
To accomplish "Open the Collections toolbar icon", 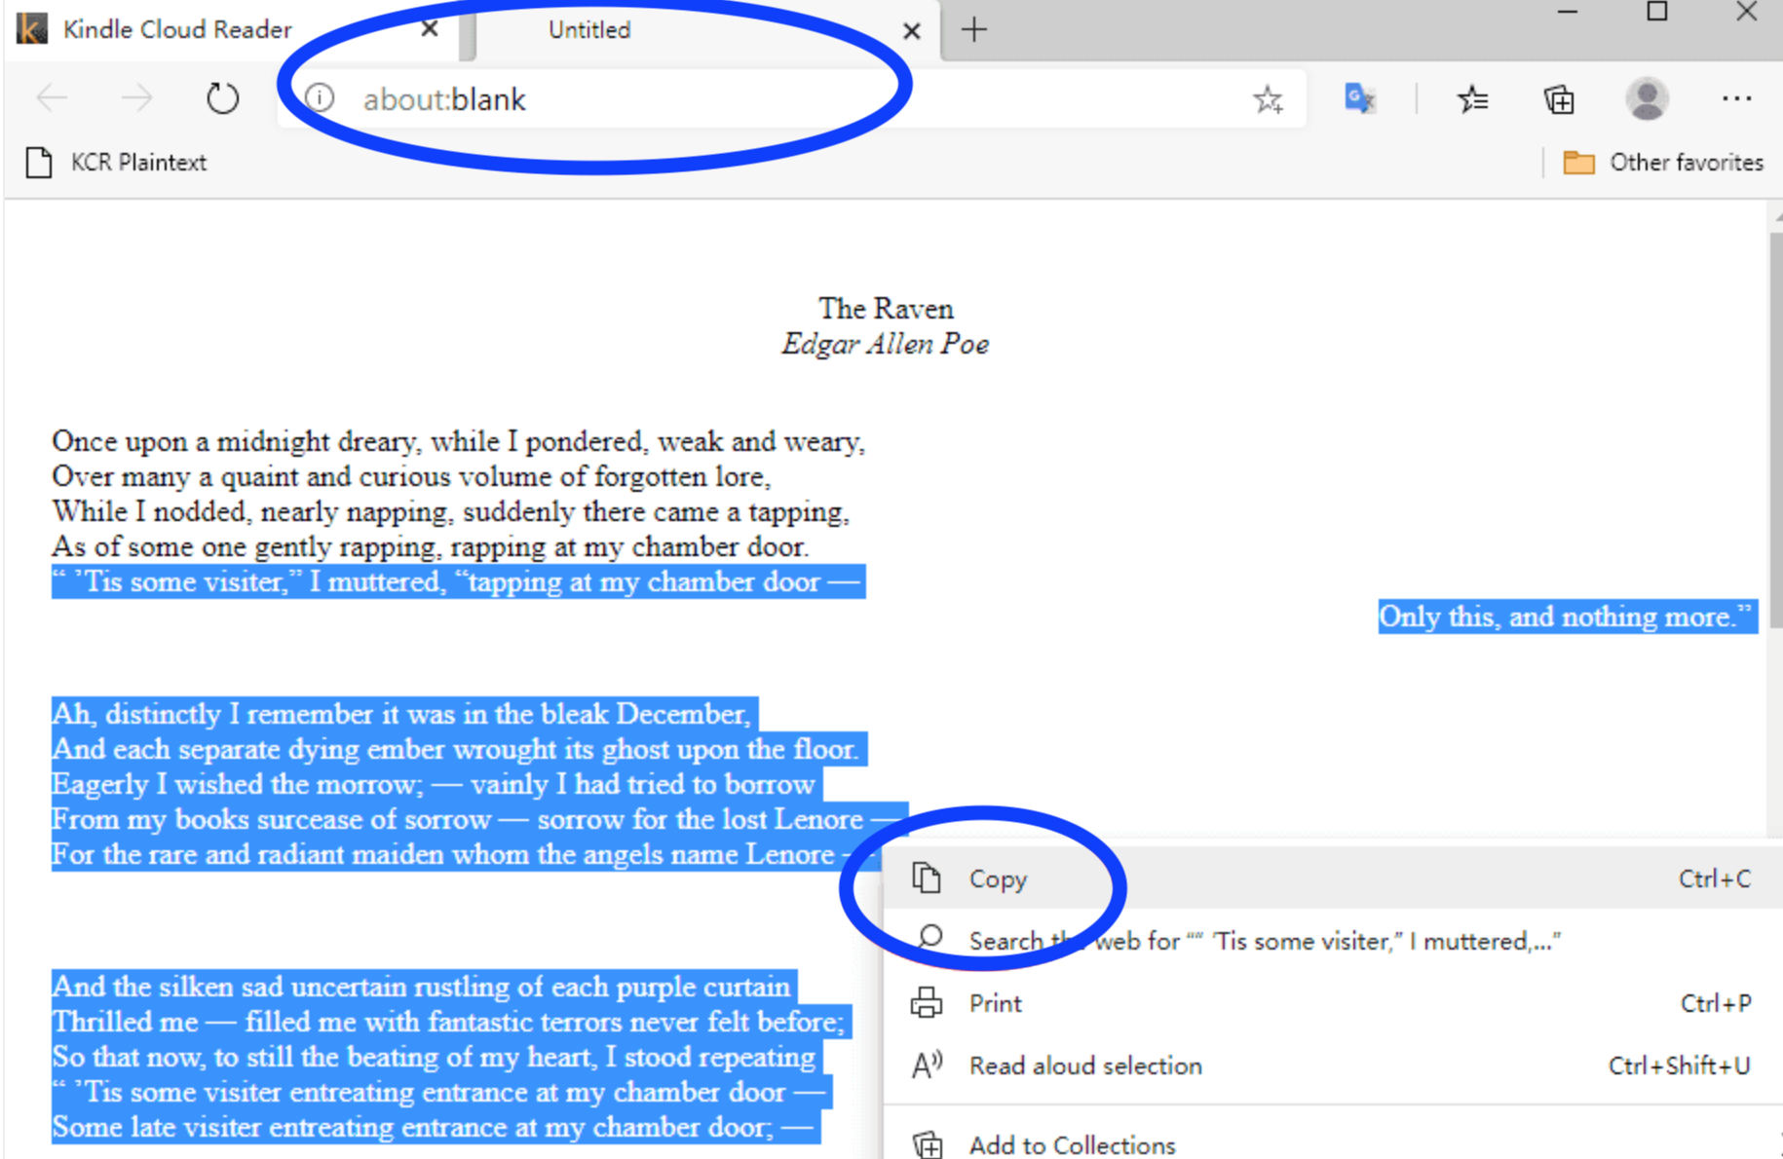I will point(1559,99).
